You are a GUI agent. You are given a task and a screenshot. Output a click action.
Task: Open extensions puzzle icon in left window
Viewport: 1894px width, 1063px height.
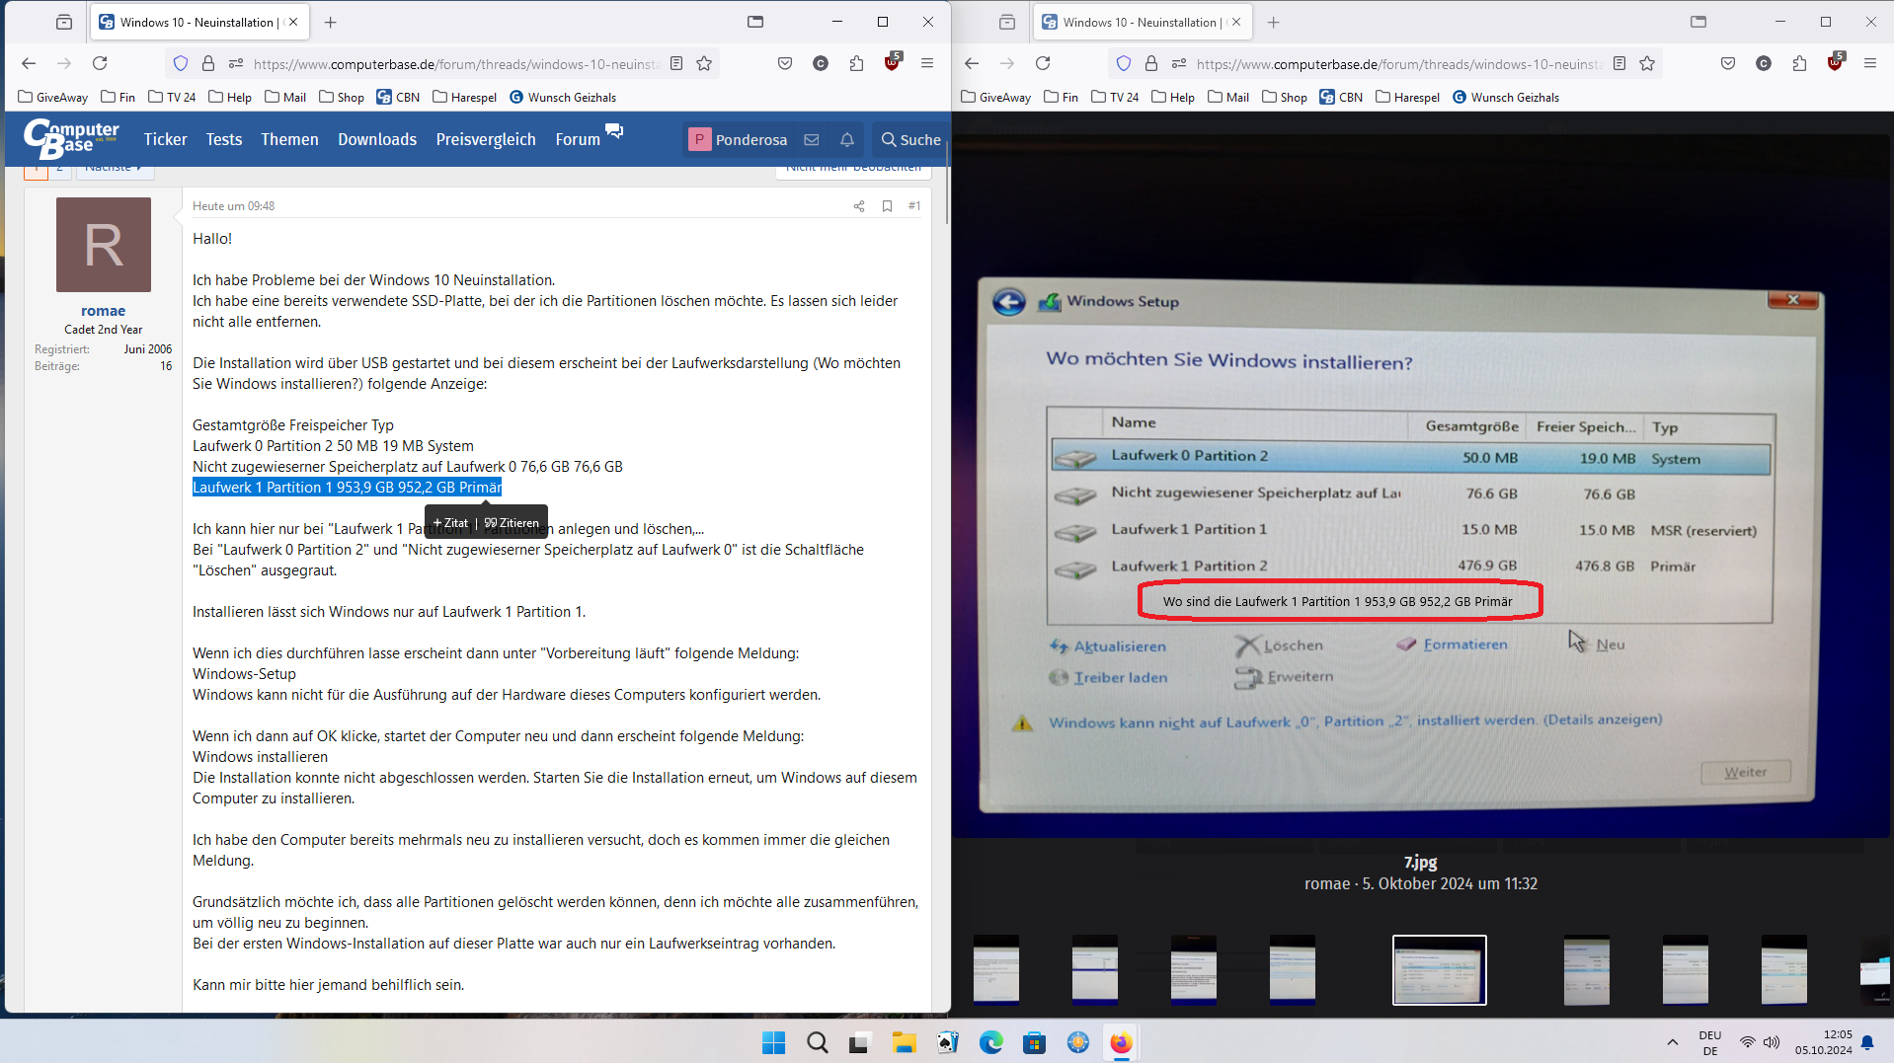coord(856,63)
